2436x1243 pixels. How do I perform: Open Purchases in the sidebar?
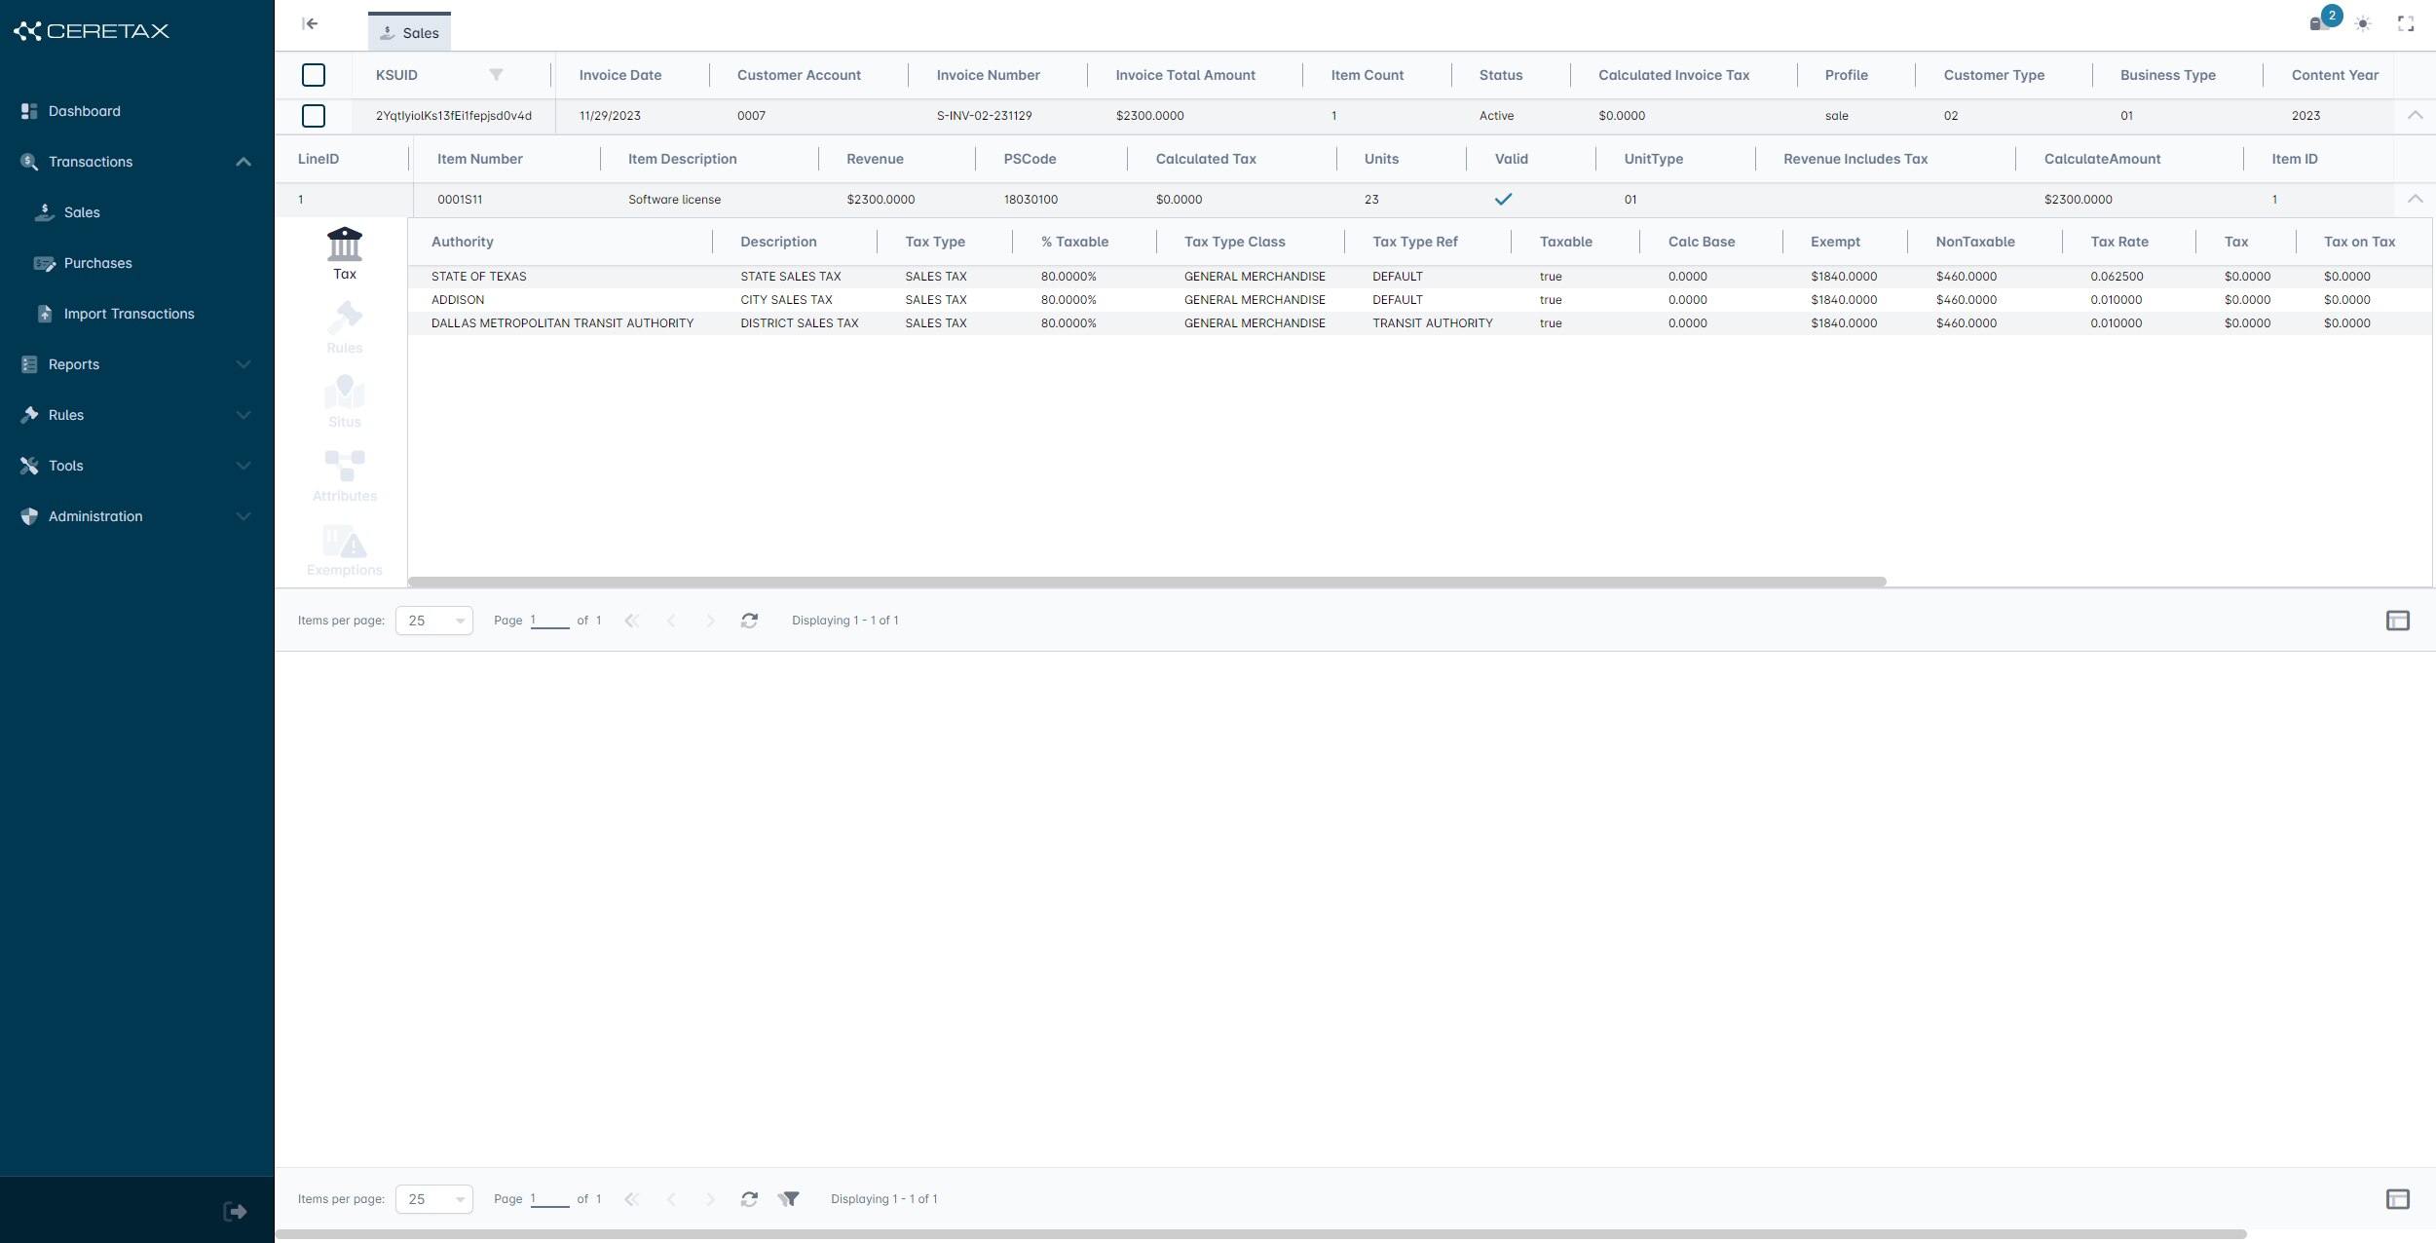97,263
